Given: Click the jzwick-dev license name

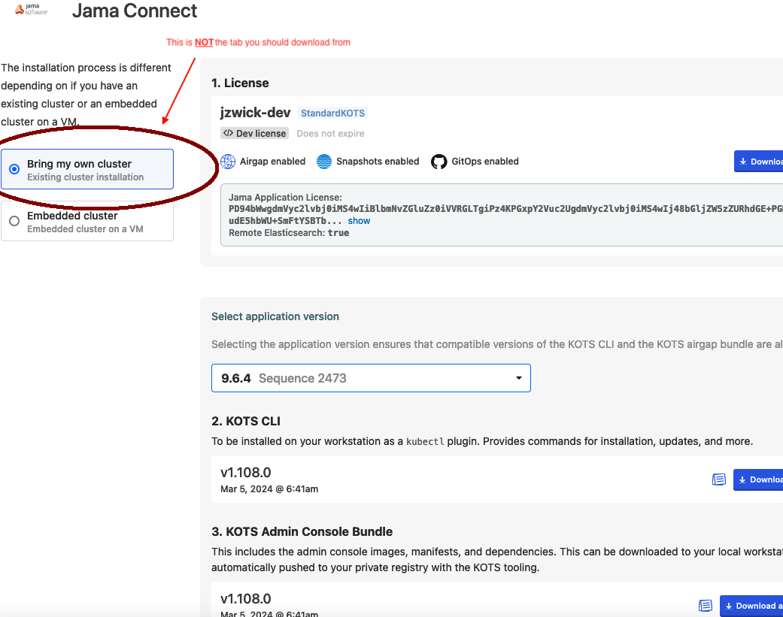Looking at the screenshot, I should point(255,113).
